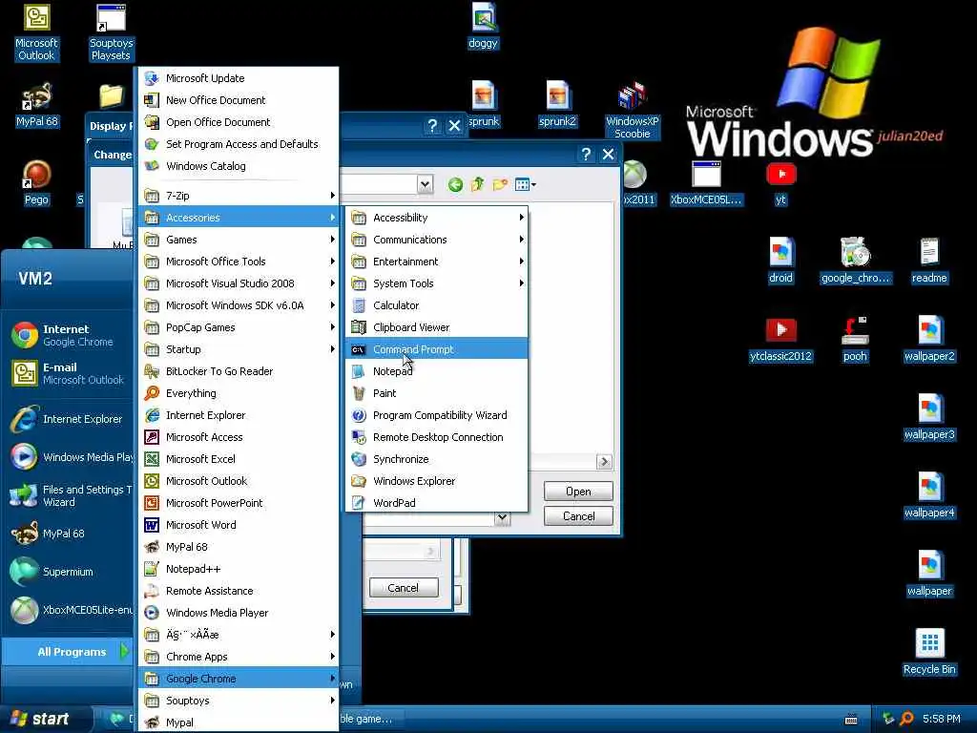This screenshot has height=733, width=977.
Task: Open the yt YouTube desktop shortcut
Action: coord(780,182)
